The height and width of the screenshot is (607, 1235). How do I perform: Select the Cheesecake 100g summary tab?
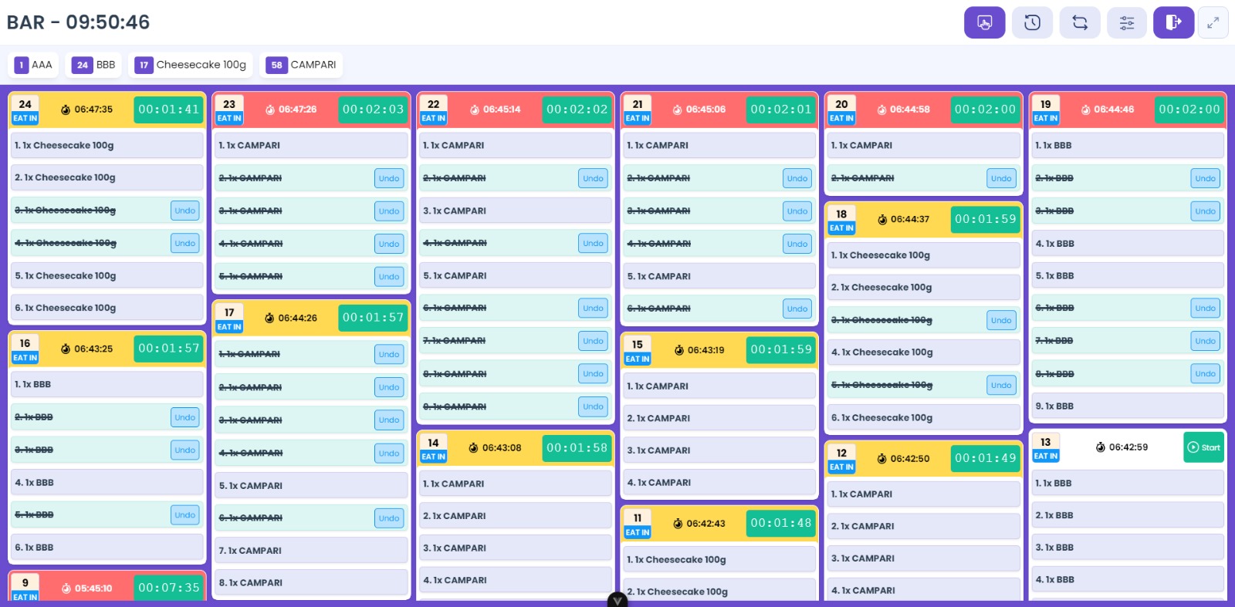point(191,65)
